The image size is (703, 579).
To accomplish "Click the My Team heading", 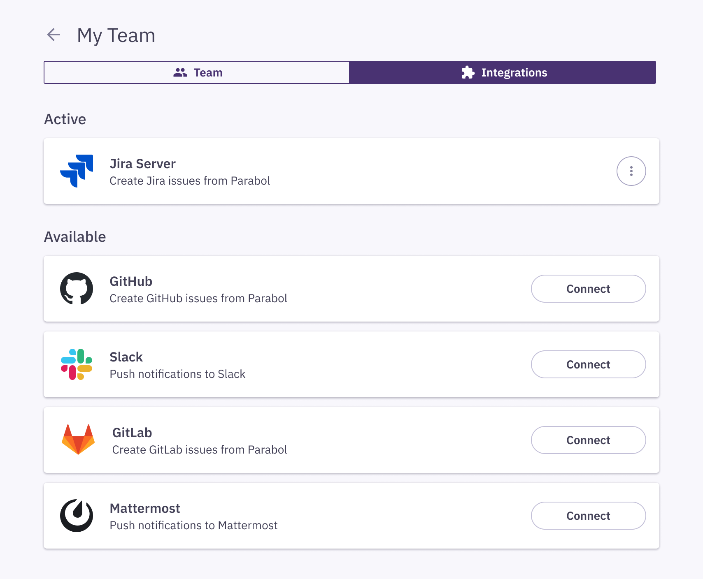I will 116,35.
